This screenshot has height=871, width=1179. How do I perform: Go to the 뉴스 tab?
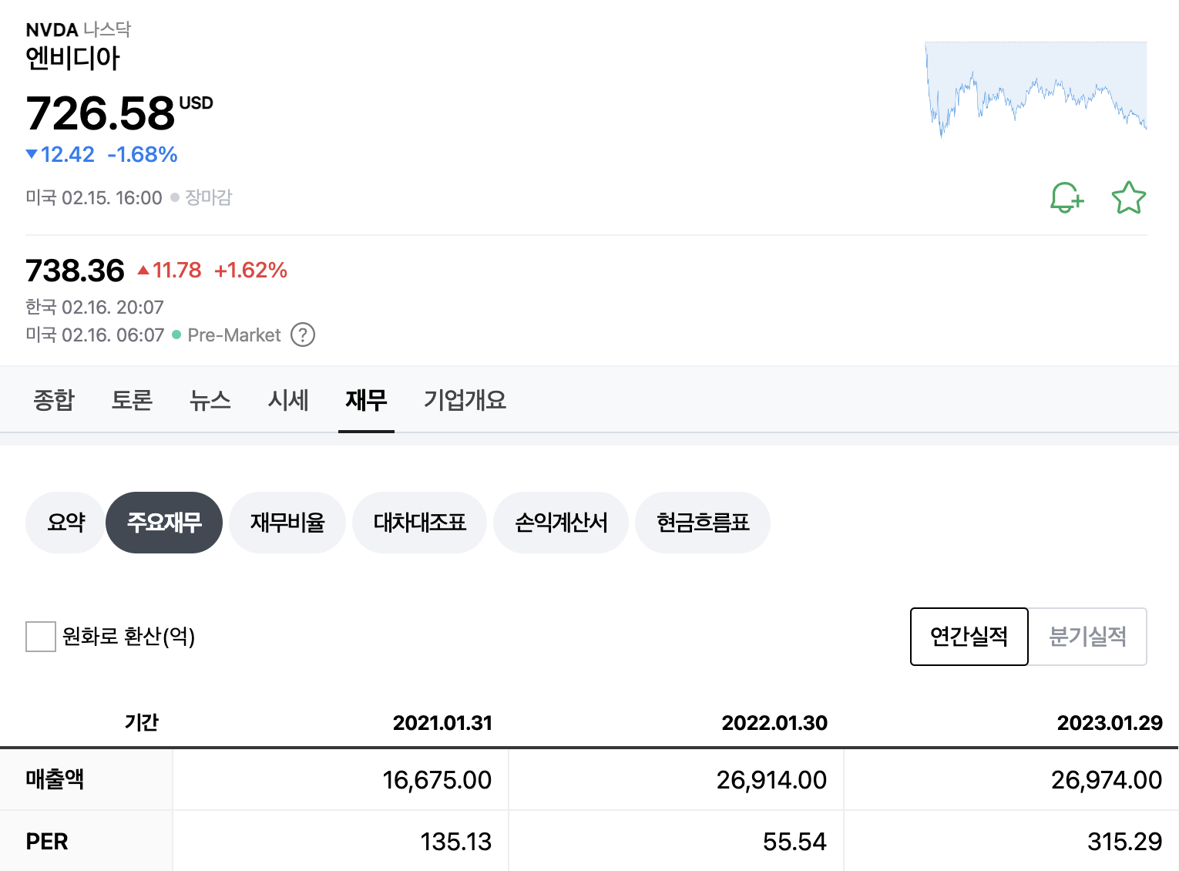pyautogui.click(x=210, y=400)
